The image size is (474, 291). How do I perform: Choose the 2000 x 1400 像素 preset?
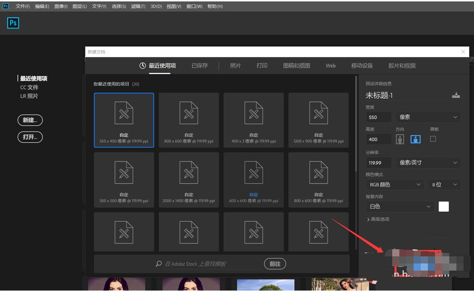pyautogui.click(x=189, y=179)
